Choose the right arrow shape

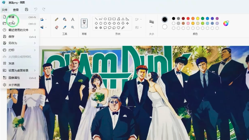point(110,23)
